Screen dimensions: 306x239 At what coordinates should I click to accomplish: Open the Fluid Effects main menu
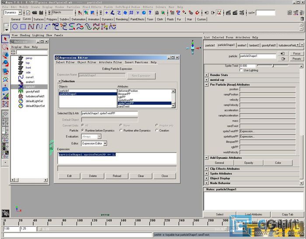pyautogui.click(x=92, y=7)
